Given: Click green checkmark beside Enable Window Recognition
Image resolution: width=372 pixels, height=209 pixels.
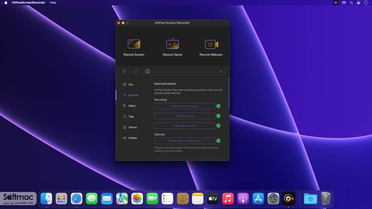Looking at the screenshot, I should 218,141.
